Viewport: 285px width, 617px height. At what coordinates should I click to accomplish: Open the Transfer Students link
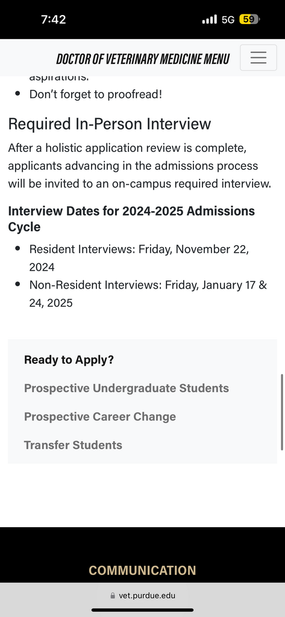click(74, 445)
